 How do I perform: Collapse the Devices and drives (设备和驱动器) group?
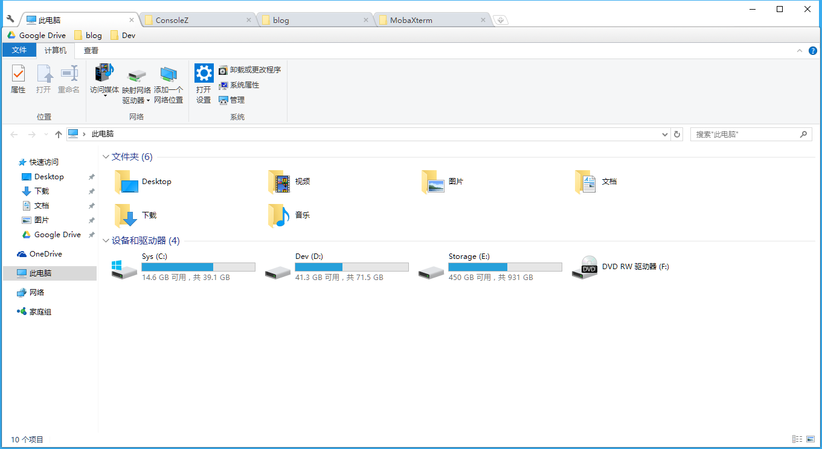106,241
